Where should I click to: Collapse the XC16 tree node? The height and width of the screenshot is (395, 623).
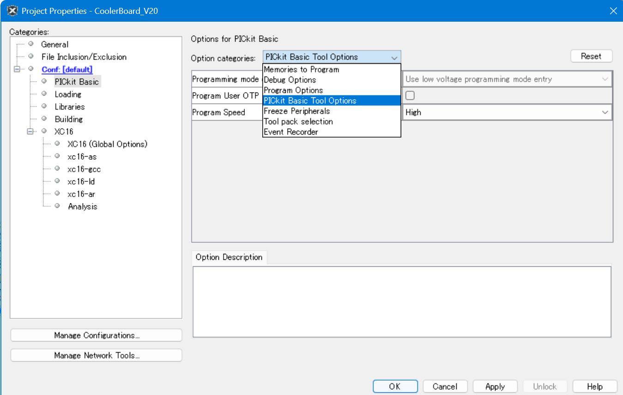point(30,132)
